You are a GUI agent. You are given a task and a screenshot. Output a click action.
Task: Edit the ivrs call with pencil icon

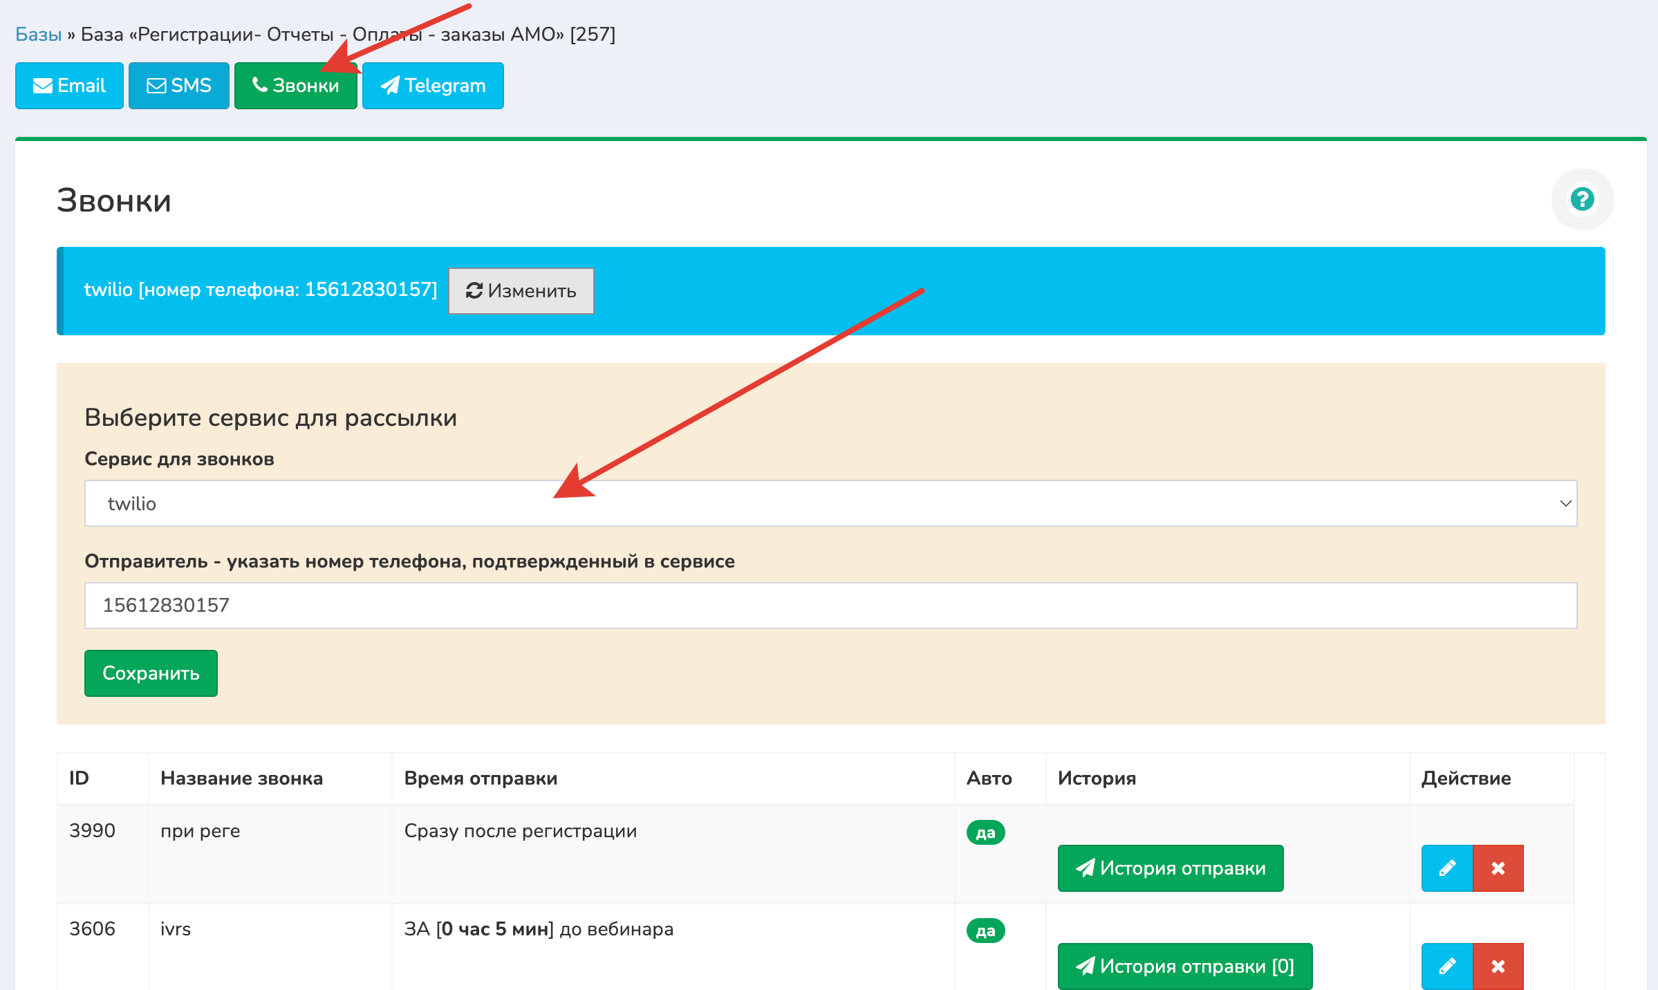pyautogui.click(x=1446, y=966)
